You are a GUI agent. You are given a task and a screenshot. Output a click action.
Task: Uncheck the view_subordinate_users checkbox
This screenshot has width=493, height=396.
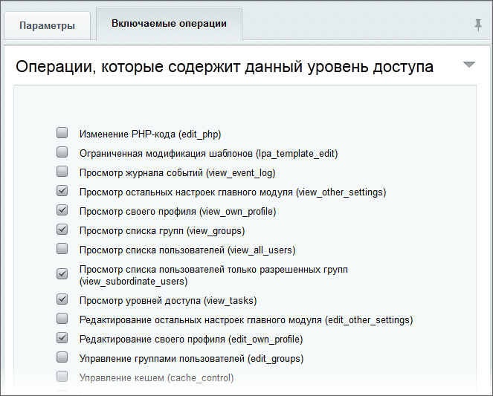tap(62, 274)
